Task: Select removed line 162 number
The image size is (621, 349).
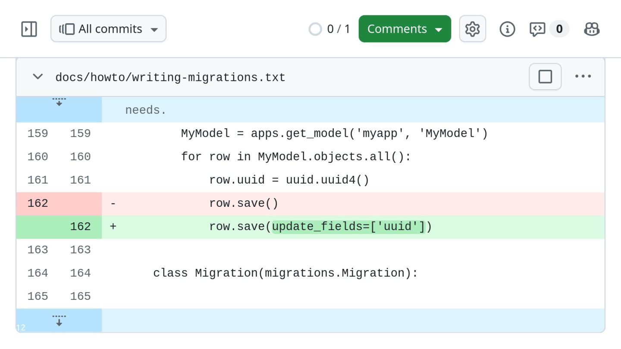Action: (x=38, y=203)
